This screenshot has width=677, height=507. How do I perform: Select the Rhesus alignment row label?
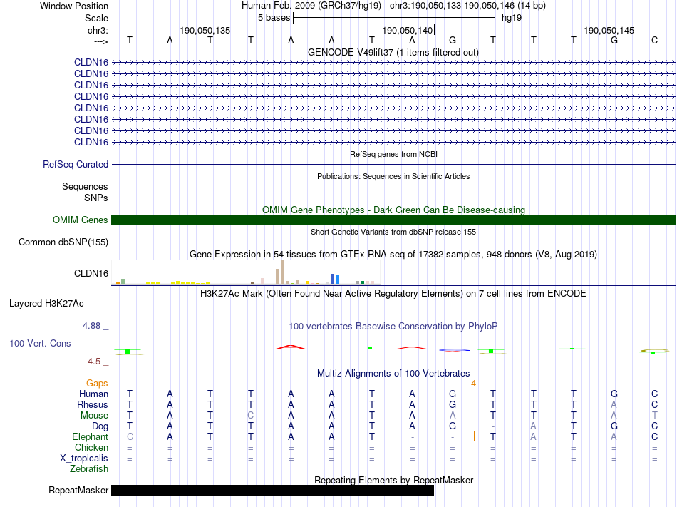click(x=93, y=404)
